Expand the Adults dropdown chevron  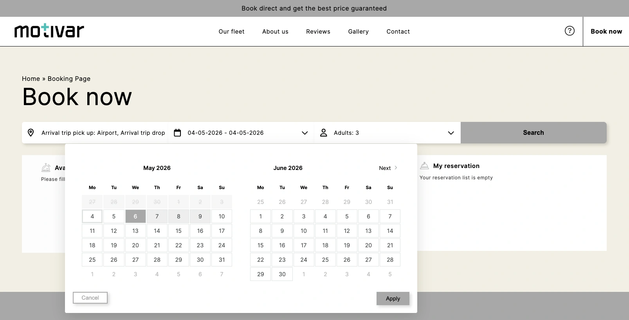451,133
